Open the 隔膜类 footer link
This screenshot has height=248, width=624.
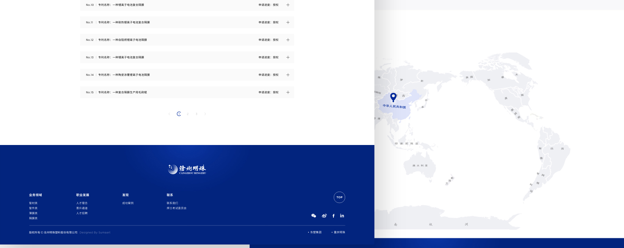[33, 218]
